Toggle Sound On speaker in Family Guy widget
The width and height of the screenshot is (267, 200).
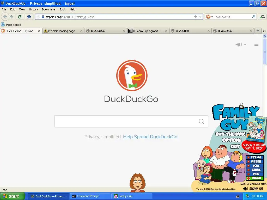point(253,189)
